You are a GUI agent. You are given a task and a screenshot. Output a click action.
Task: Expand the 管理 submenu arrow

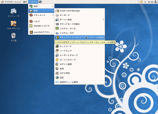53,11
